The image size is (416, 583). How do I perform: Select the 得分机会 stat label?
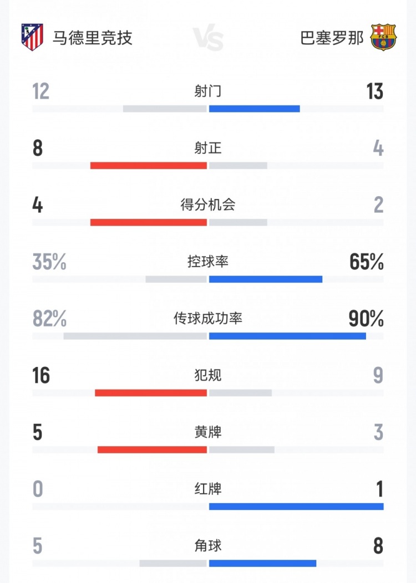[x=208, y=204]
